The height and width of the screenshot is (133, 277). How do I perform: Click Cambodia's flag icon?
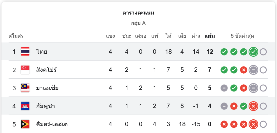[x=25, y=106]
